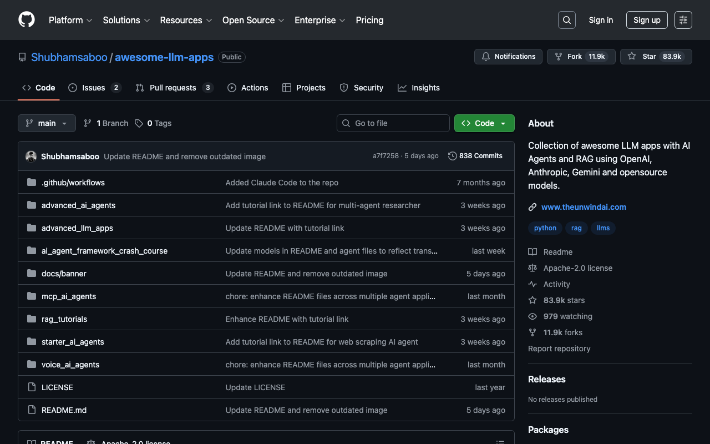Click the Tags icon link
Image resolution: width=710 pixels, height=444 pixels.
point(139,123)
